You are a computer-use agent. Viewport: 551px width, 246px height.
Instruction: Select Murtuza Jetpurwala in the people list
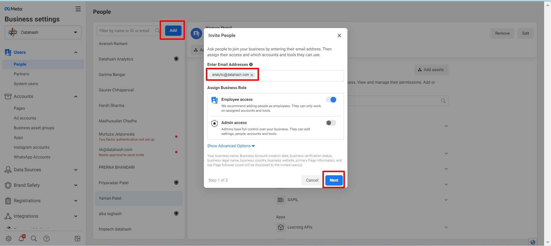(x=139, y=136)
